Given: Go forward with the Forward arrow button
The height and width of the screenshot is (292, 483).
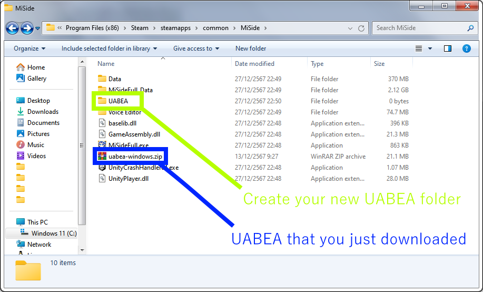Looking at the screenshot, I should tap(27, 28).
